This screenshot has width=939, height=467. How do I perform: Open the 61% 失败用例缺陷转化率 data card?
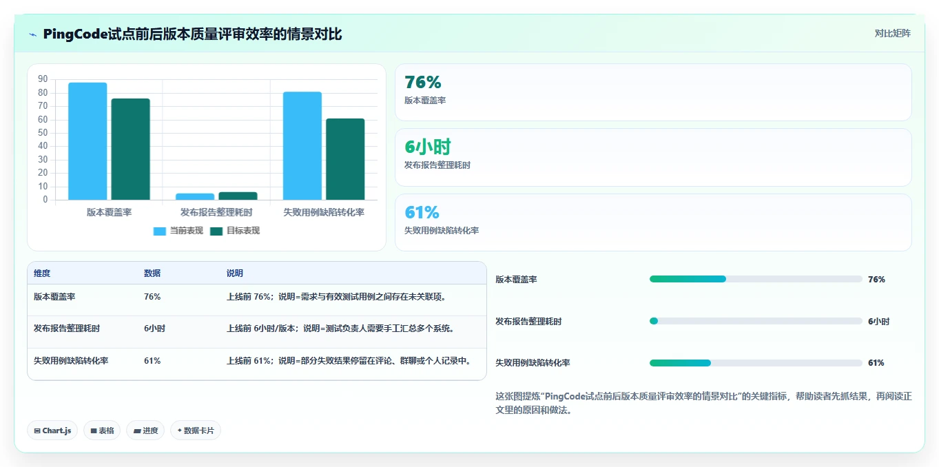[x=653, y=222]
